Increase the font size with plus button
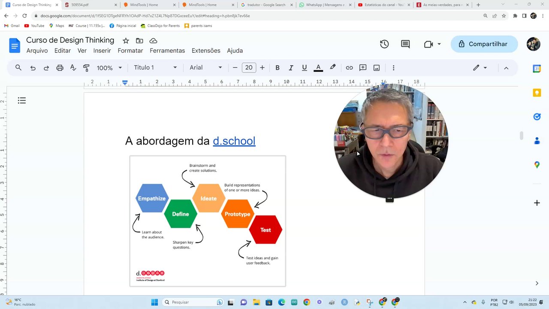This screenshot has height=309, width=549. tap(262, 68)
